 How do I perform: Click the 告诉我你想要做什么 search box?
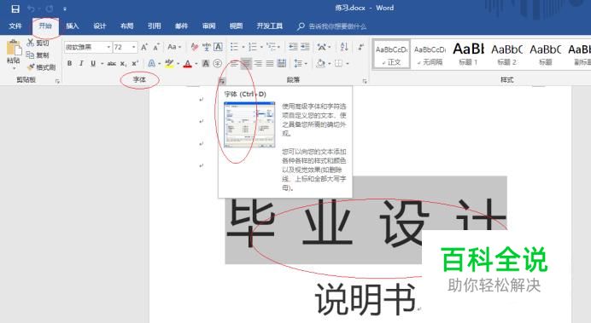tap(331, 26)
